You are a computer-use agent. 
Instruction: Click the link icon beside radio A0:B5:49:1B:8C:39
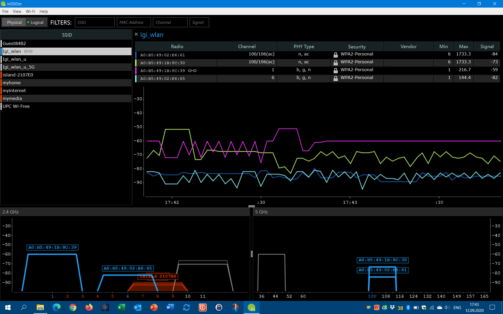point(193,70)
